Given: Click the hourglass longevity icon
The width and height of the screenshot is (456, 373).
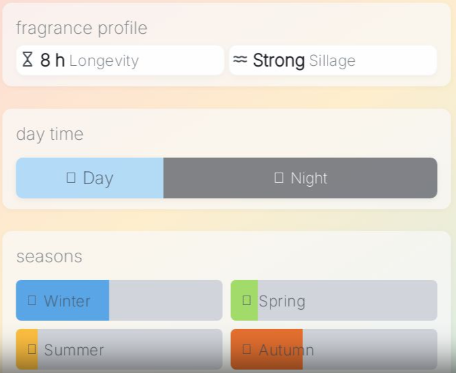Looking at the screenshot, I should coord(27,60).
